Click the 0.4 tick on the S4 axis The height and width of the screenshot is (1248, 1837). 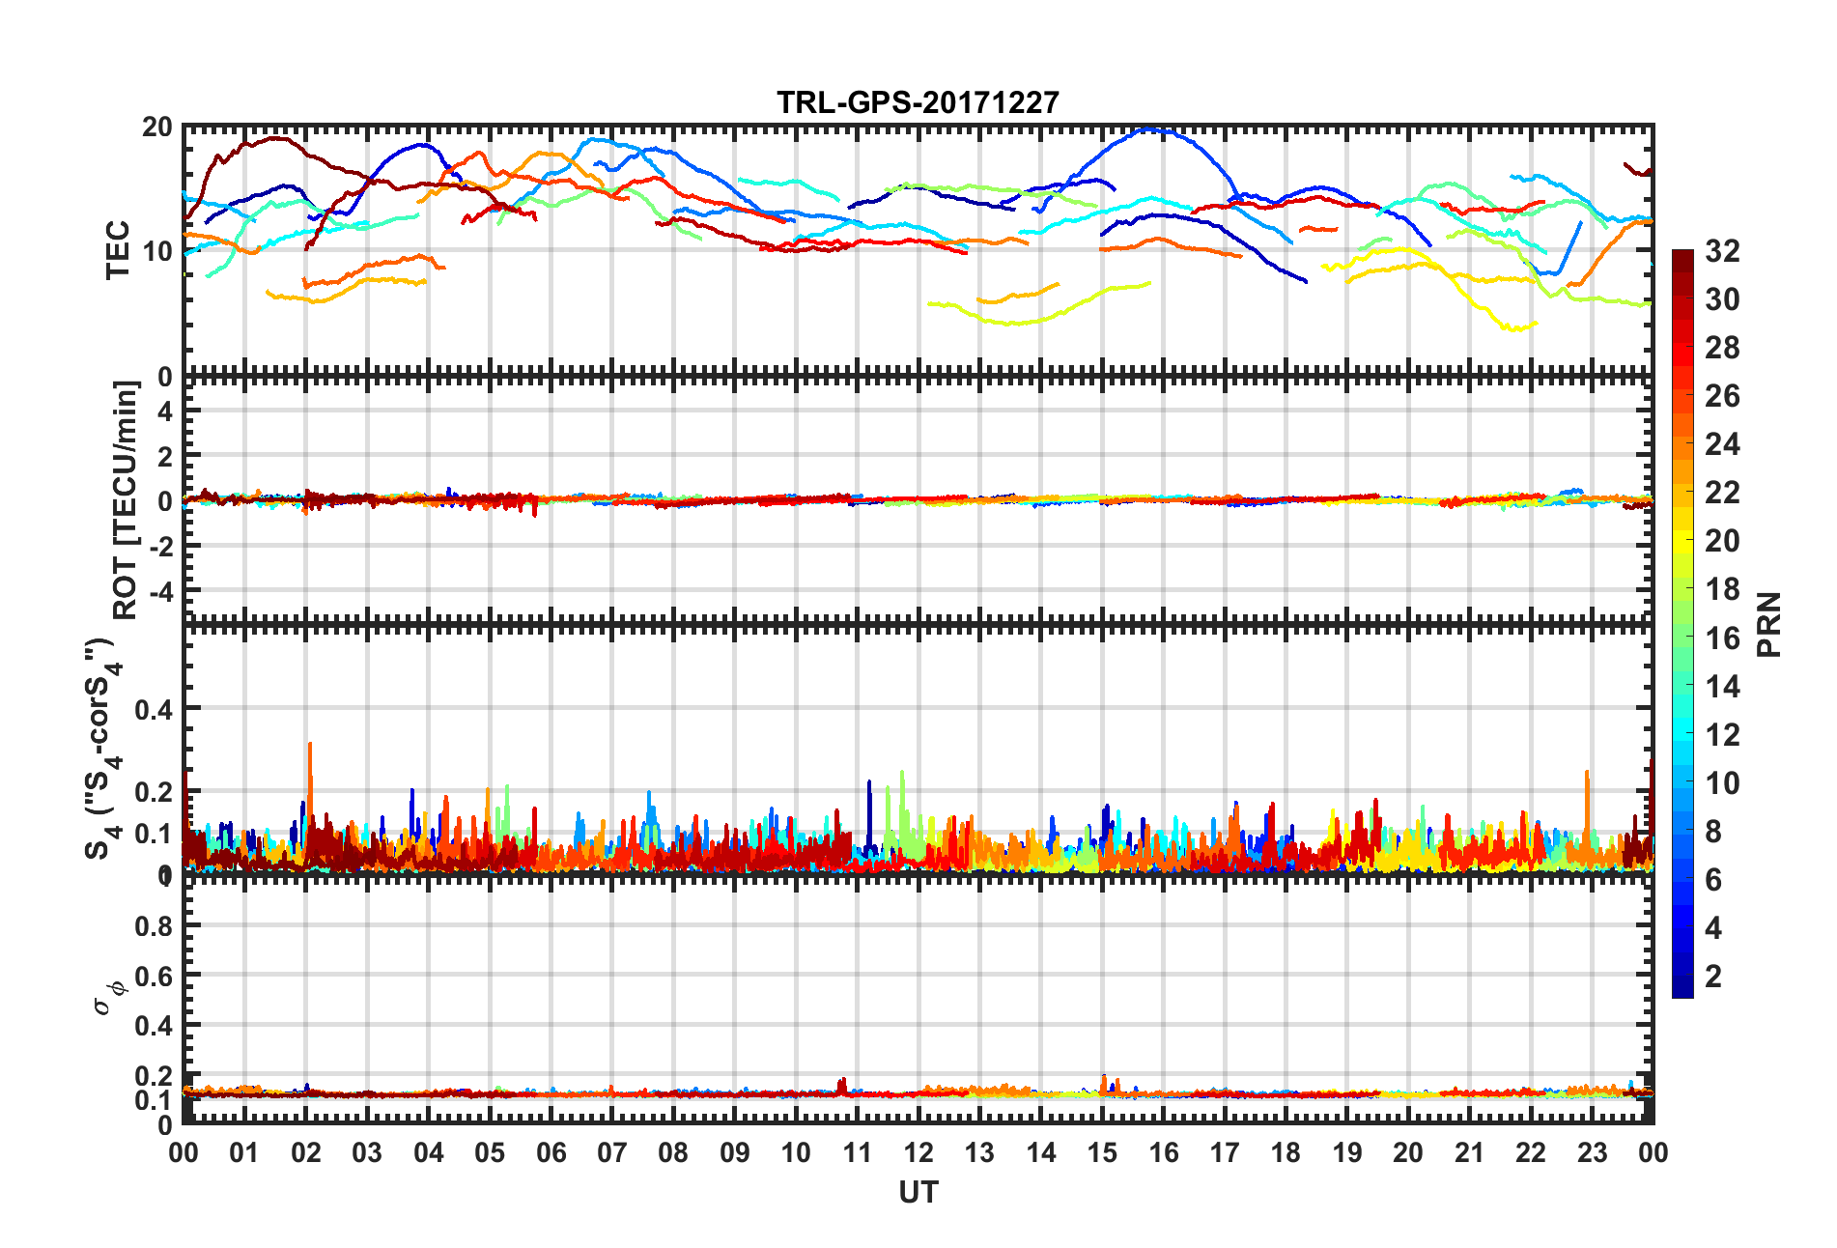coord(155,710)
